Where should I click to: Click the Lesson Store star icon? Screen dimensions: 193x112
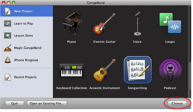(x=8, y=35)
